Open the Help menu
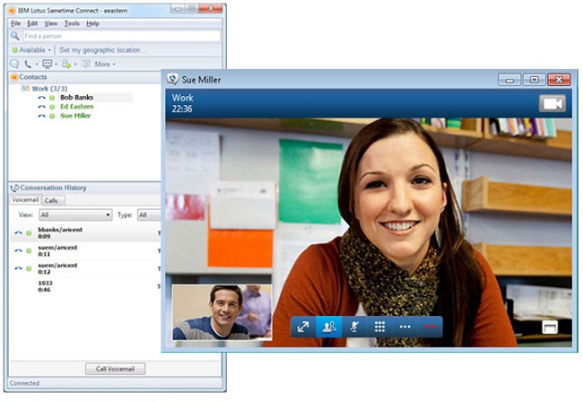 (92, 23)
